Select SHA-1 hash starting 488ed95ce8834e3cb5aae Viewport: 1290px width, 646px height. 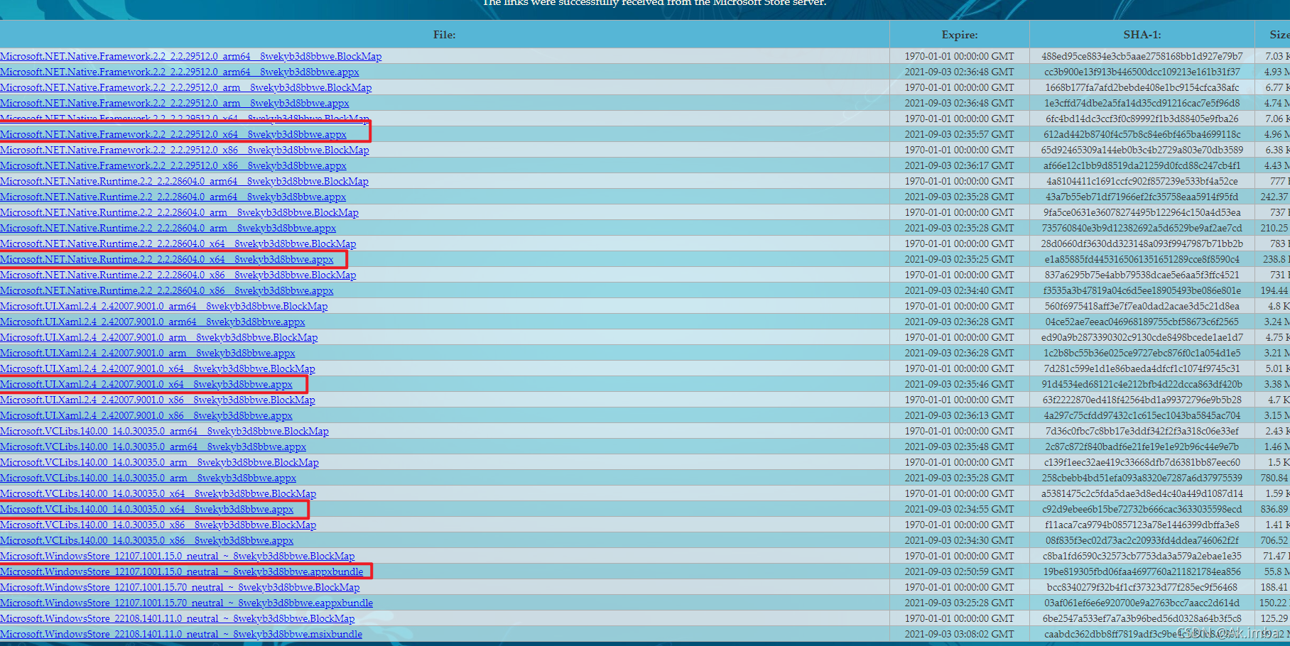[x=1142, y=56]
